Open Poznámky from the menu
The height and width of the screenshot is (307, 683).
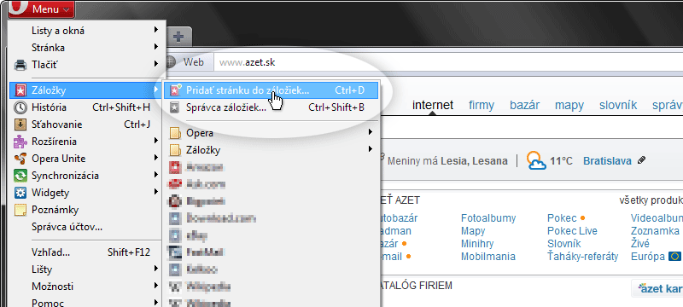coord(86,210)
